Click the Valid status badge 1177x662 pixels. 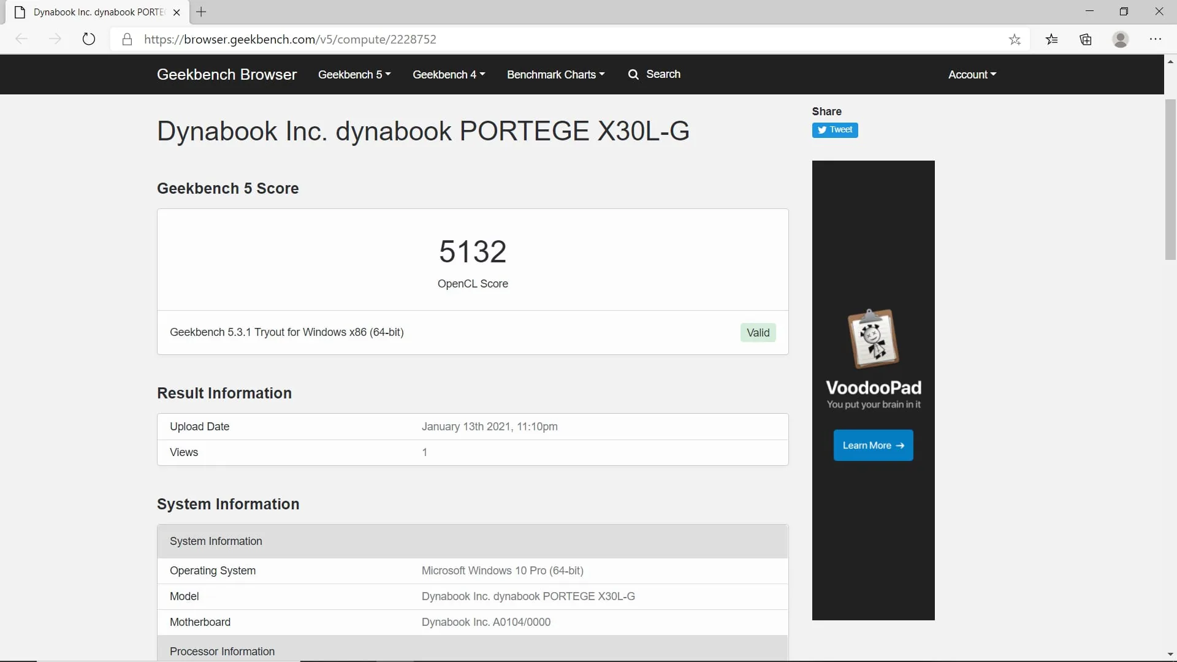(758, 332)
